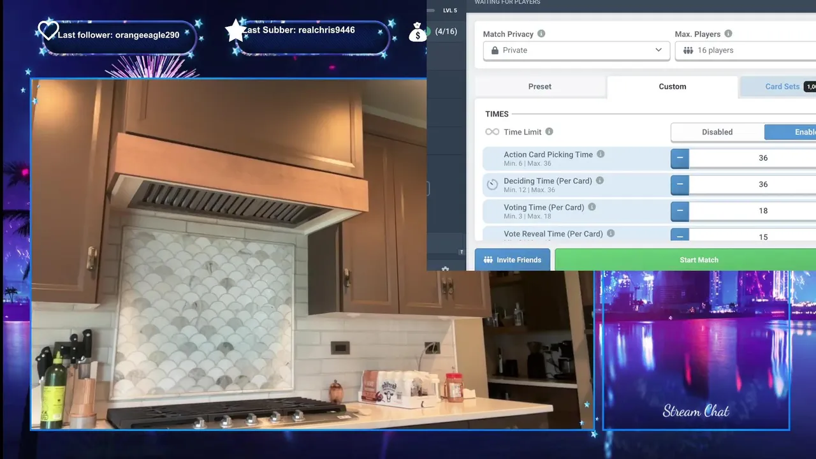Screen dimensions: 816x459
Task: Click the Last Subber realchris9446 text
Action: tap(298, 30)
